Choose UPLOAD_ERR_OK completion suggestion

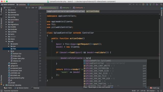tap(115, 81)
